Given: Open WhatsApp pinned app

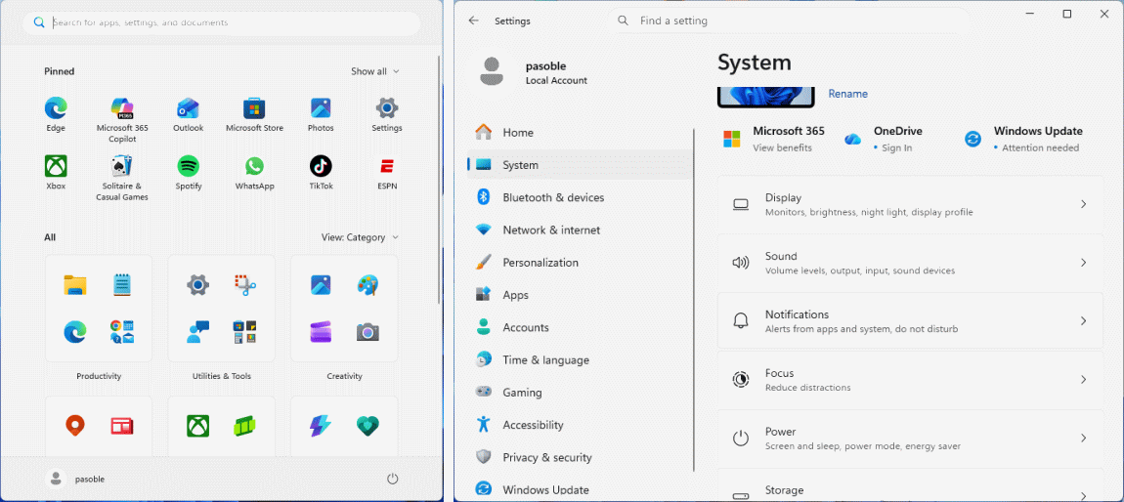Looking at the screenshot, I should click(x=254, y=173).
